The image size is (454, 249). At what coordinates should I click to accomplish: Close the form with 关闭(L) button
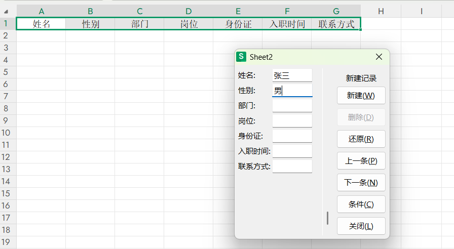coord(361,226)
